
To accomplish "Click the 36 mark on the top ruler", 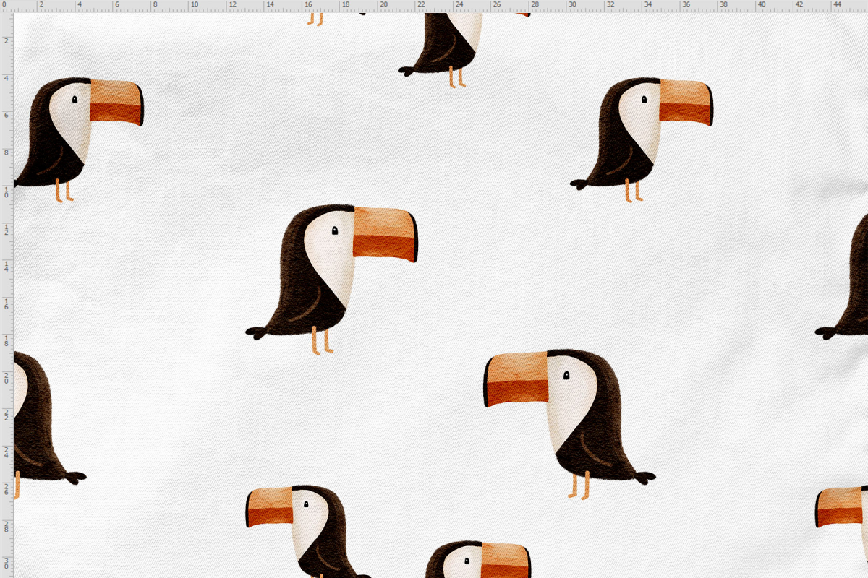I will click(x=686, y=4).
